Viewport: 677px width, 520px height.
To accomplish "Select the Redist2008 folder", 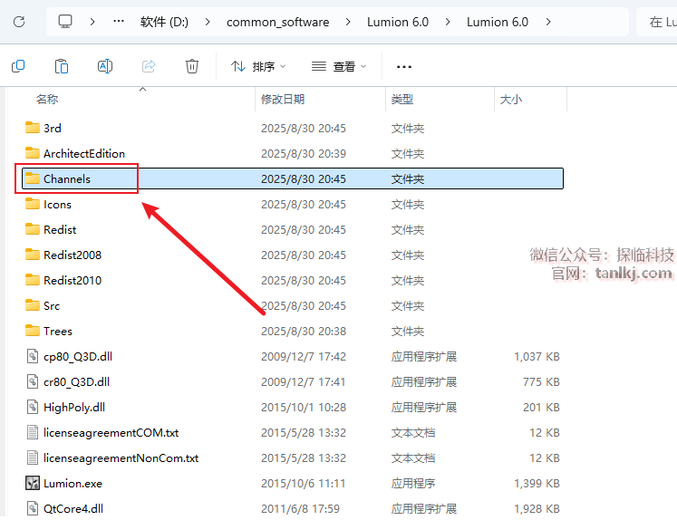I will 293,255.
